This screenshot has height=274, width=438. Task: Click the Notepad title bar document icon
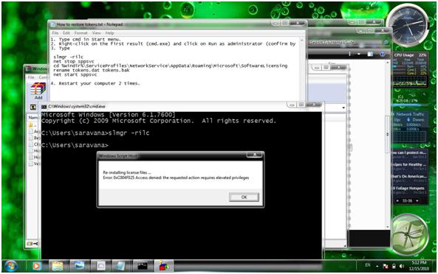coord(52,24)
